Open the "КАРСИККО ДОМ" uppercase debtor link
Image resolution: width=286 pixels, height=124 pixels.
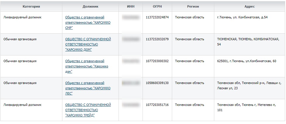88,45
